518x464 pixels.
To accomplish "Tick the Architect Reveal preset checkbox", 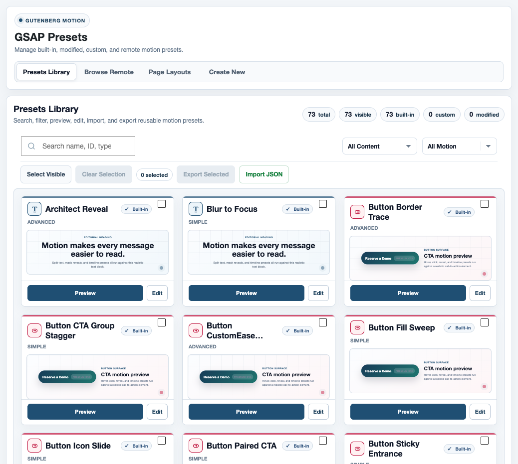I will (x=162, y=204).
